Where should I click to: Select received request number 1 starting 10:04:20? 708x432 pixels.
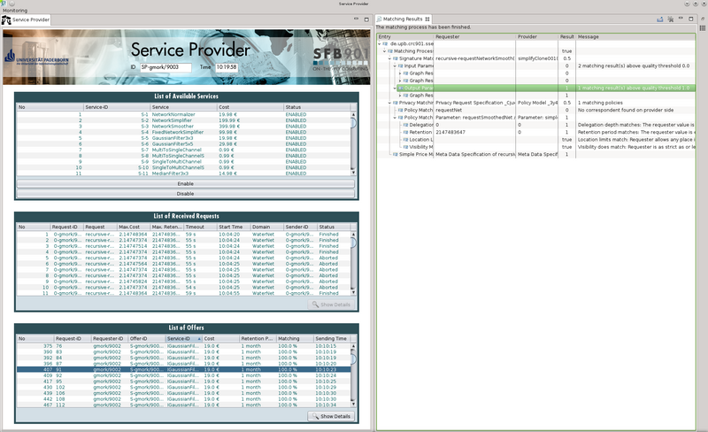pos(184,235)
